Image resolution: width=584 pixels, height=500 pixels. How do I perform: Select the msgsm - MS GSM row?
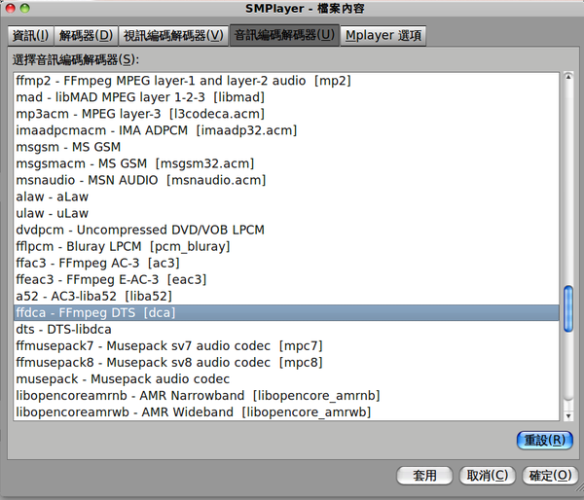[x=286, y=147]
